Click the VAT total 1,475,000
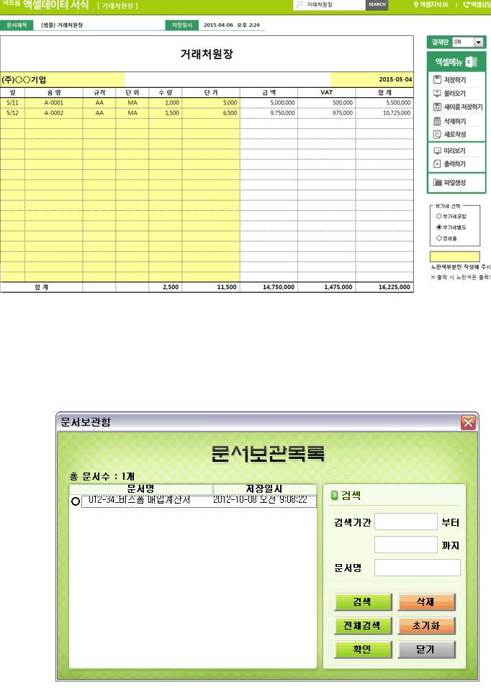 click(x=327, y=287)
